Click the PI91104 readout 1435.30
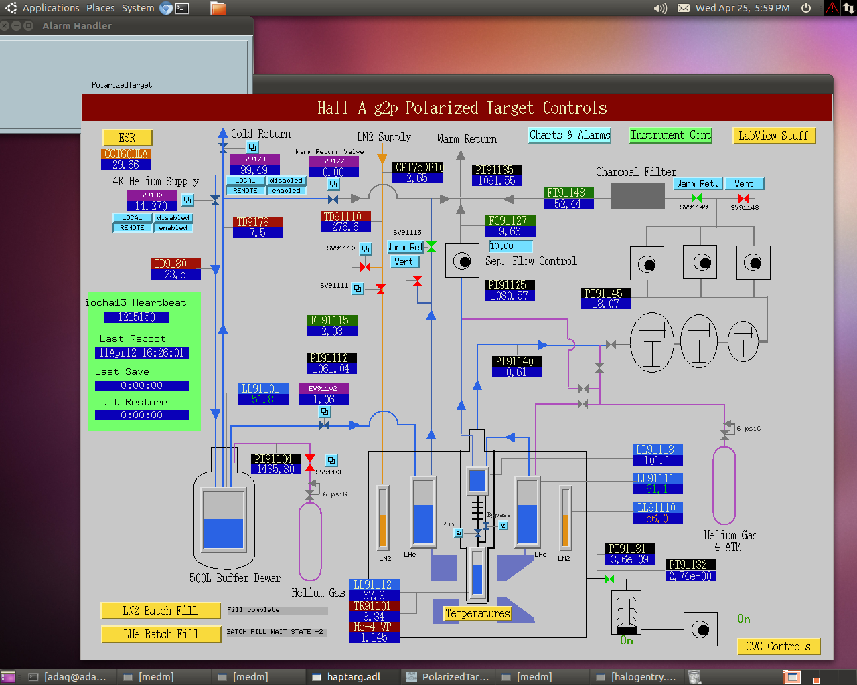This screenshot has height=685, width=857. [x=276, y=470]
